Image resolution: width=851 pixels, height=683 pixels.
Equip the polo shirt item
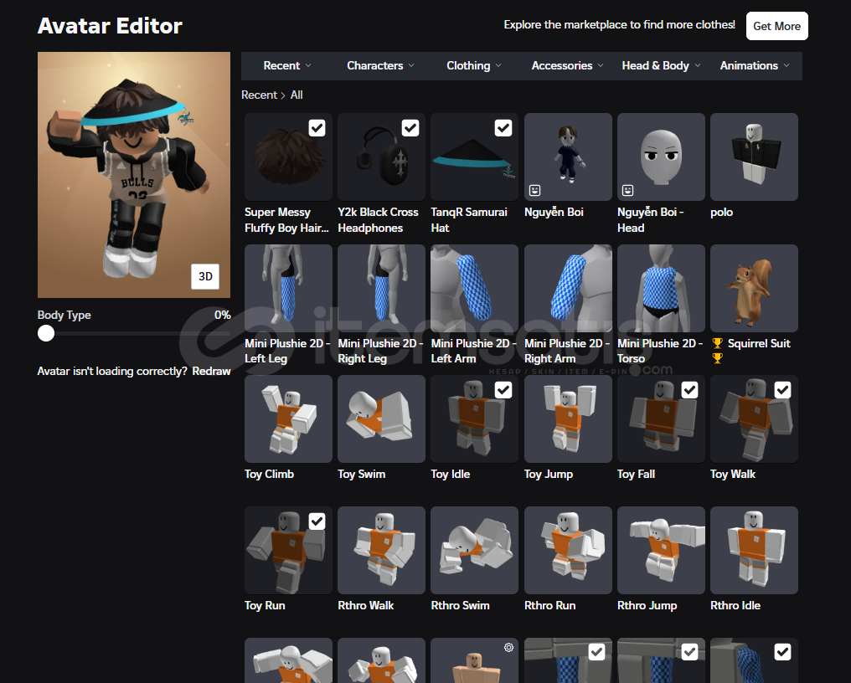pyautogui.click(x=754, y=157)
